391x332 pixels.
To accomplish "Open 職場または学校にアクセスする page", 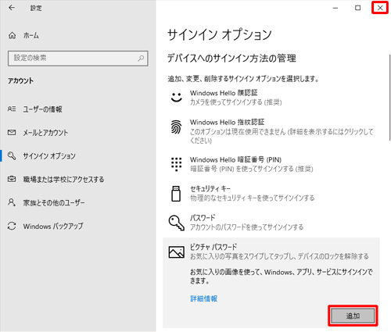I will [x=63, y=180].
